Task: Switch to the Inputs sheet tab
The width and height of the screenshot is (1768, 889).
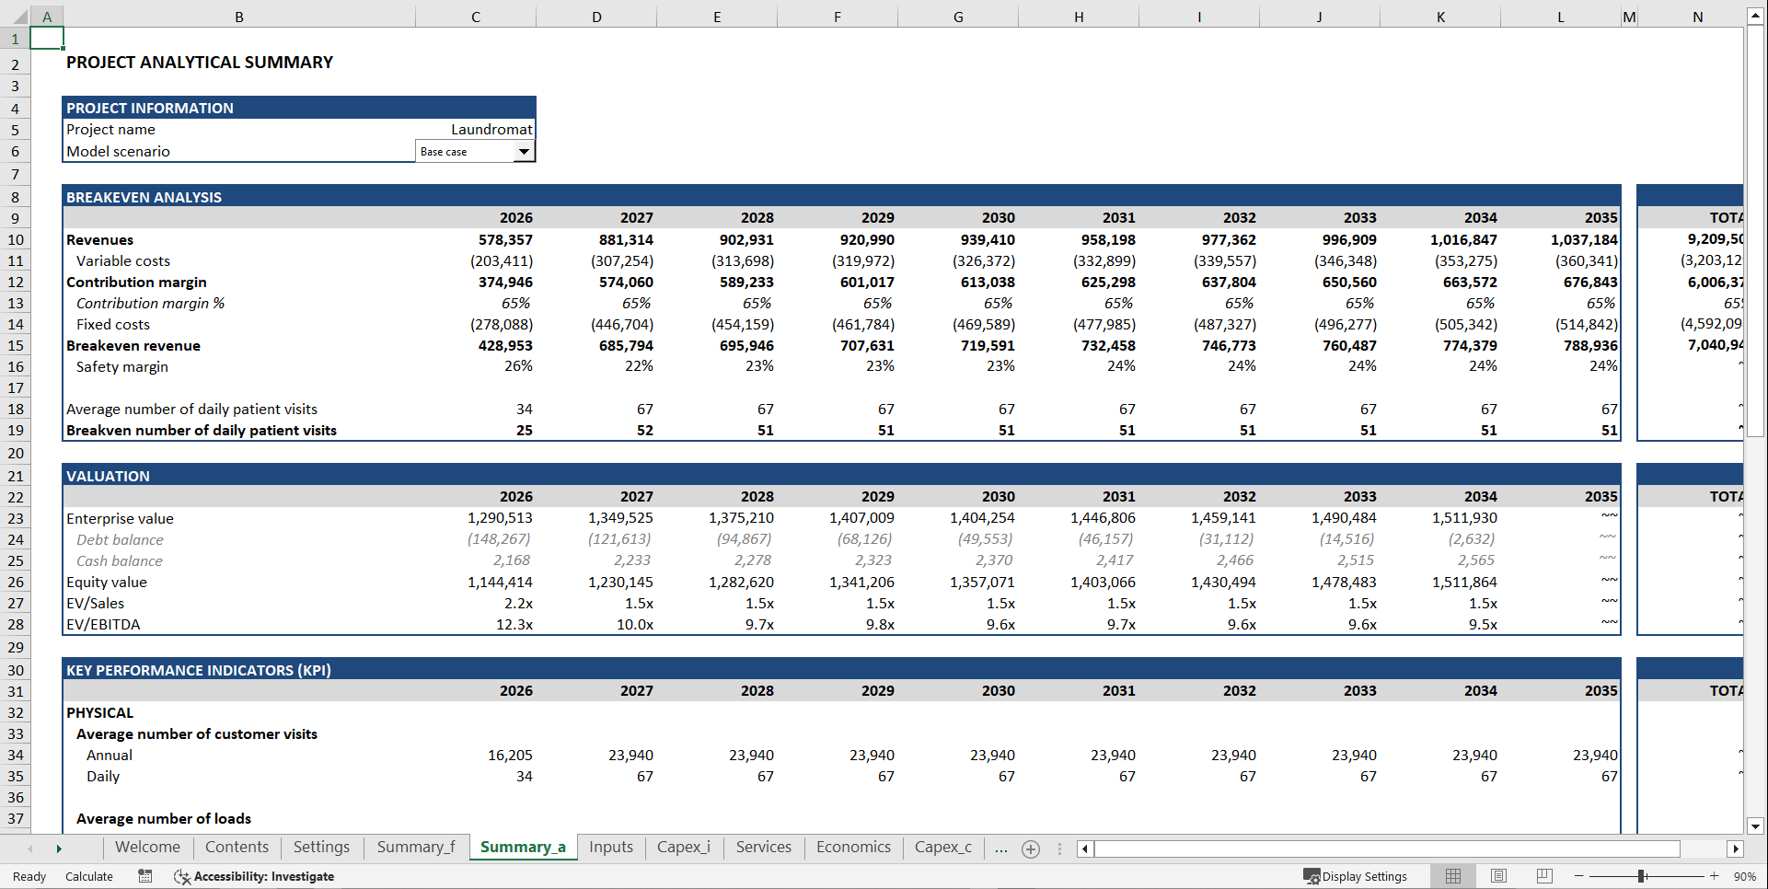Action: pyautogui.click(x=610, y=848)
